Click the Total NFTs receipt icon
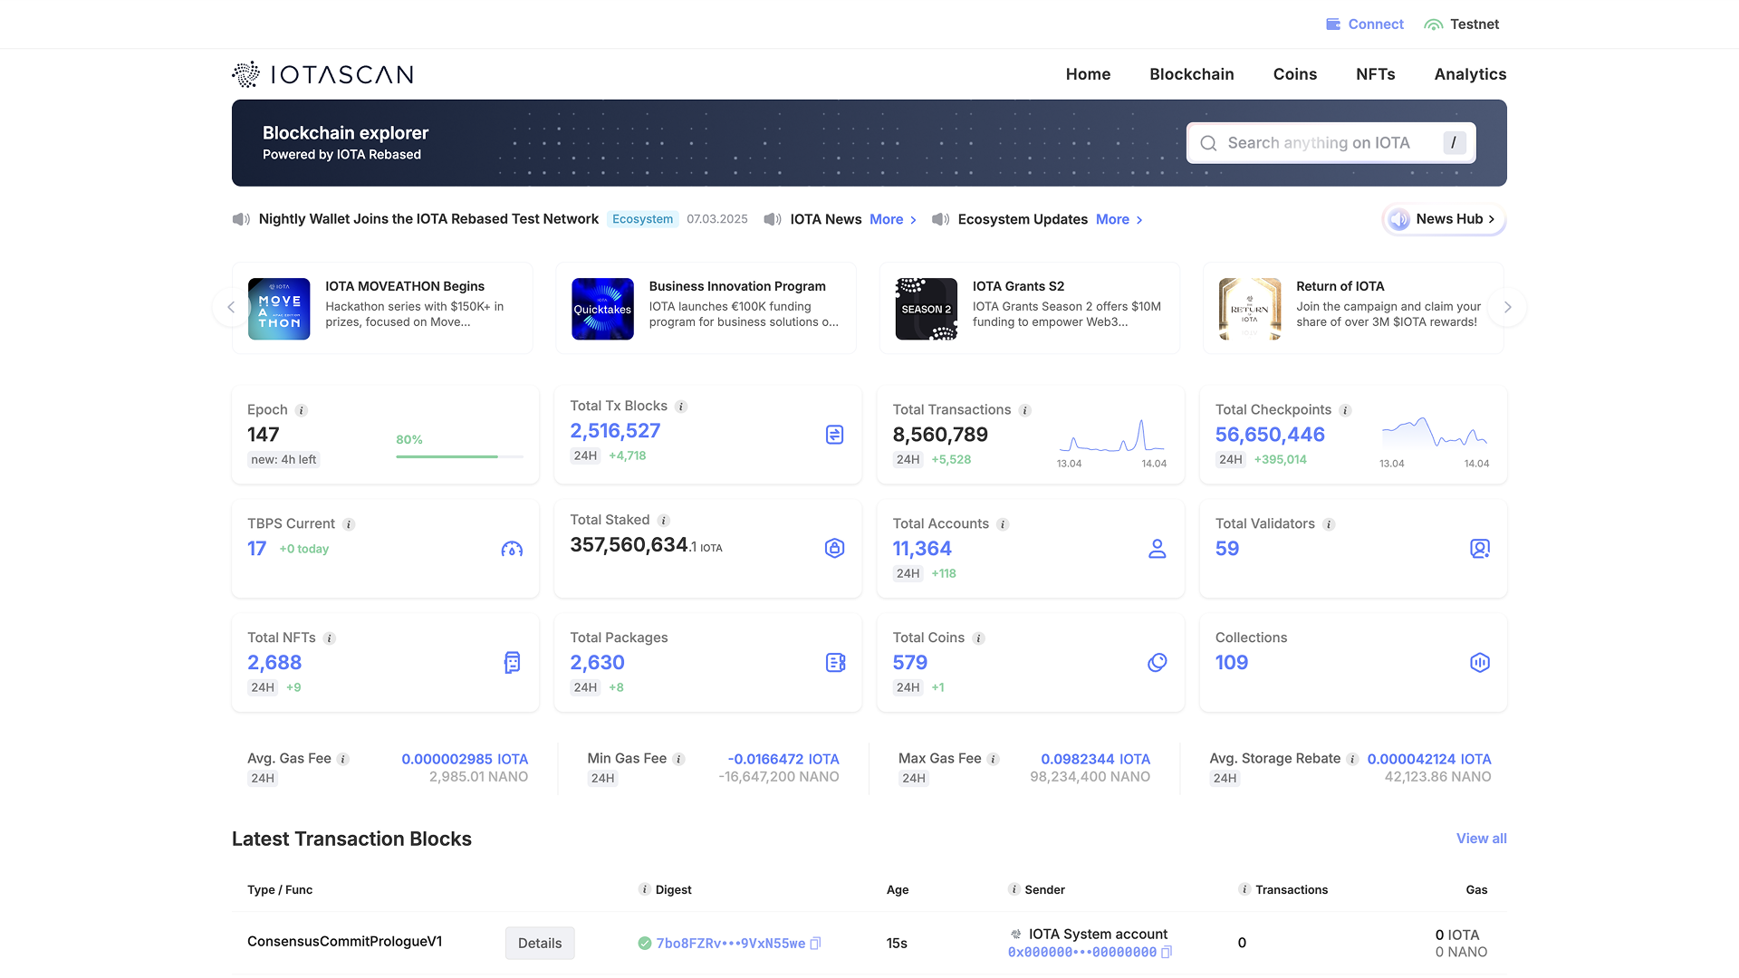The width and height of the screenshot is (1739, 978). click(512, 663)
